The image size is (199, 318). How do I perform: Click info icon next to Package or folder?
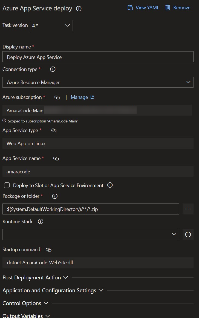click(55, 196)
